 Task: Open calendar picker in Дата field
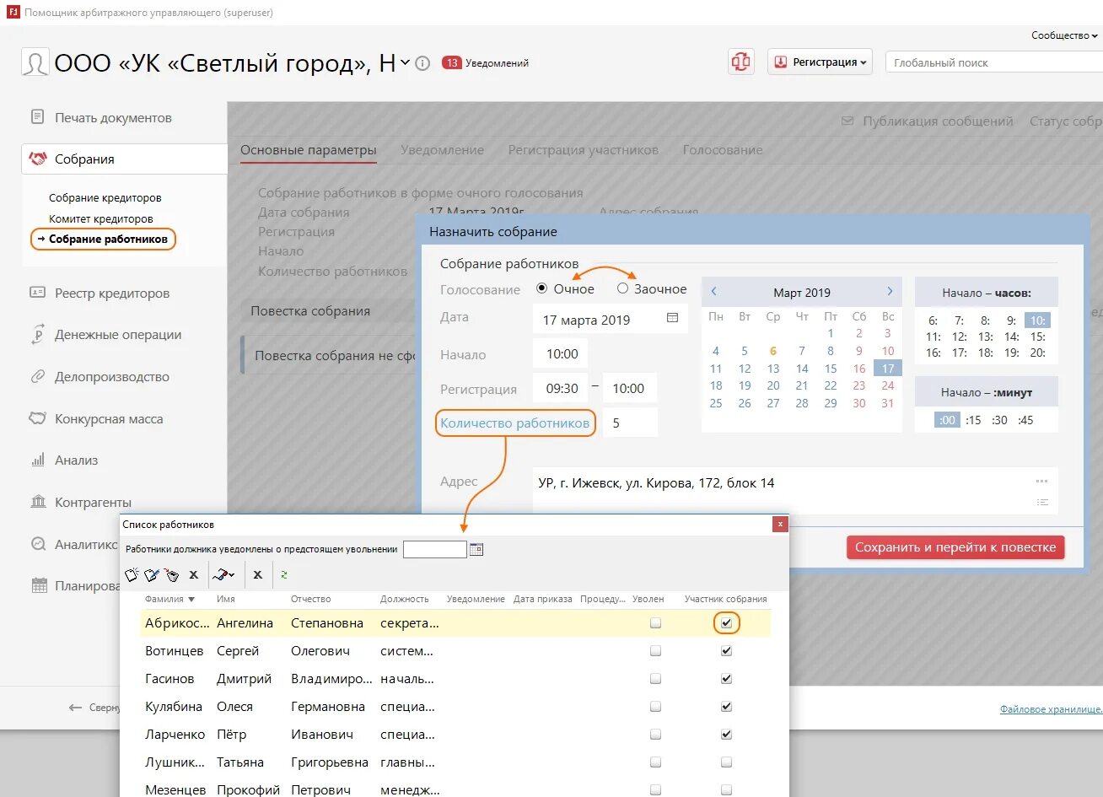click(x=672, y=318)
